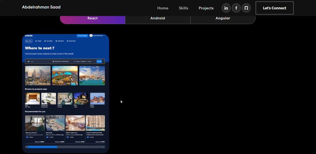Click the Cabins property type image

[x=97, y=99]
